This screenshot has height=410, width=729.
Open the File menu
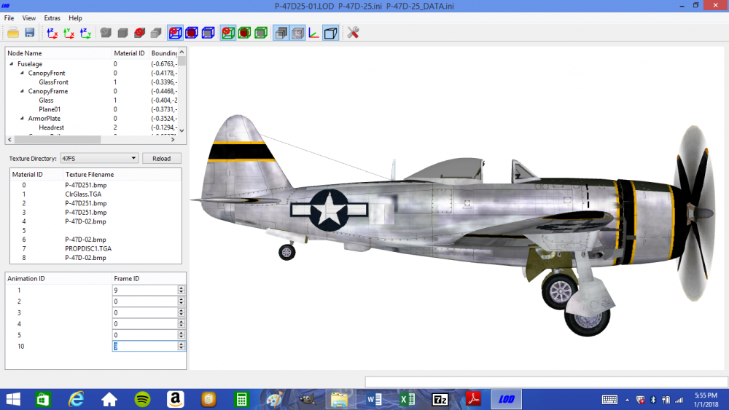pyautogui.click(x=9, y=18)
